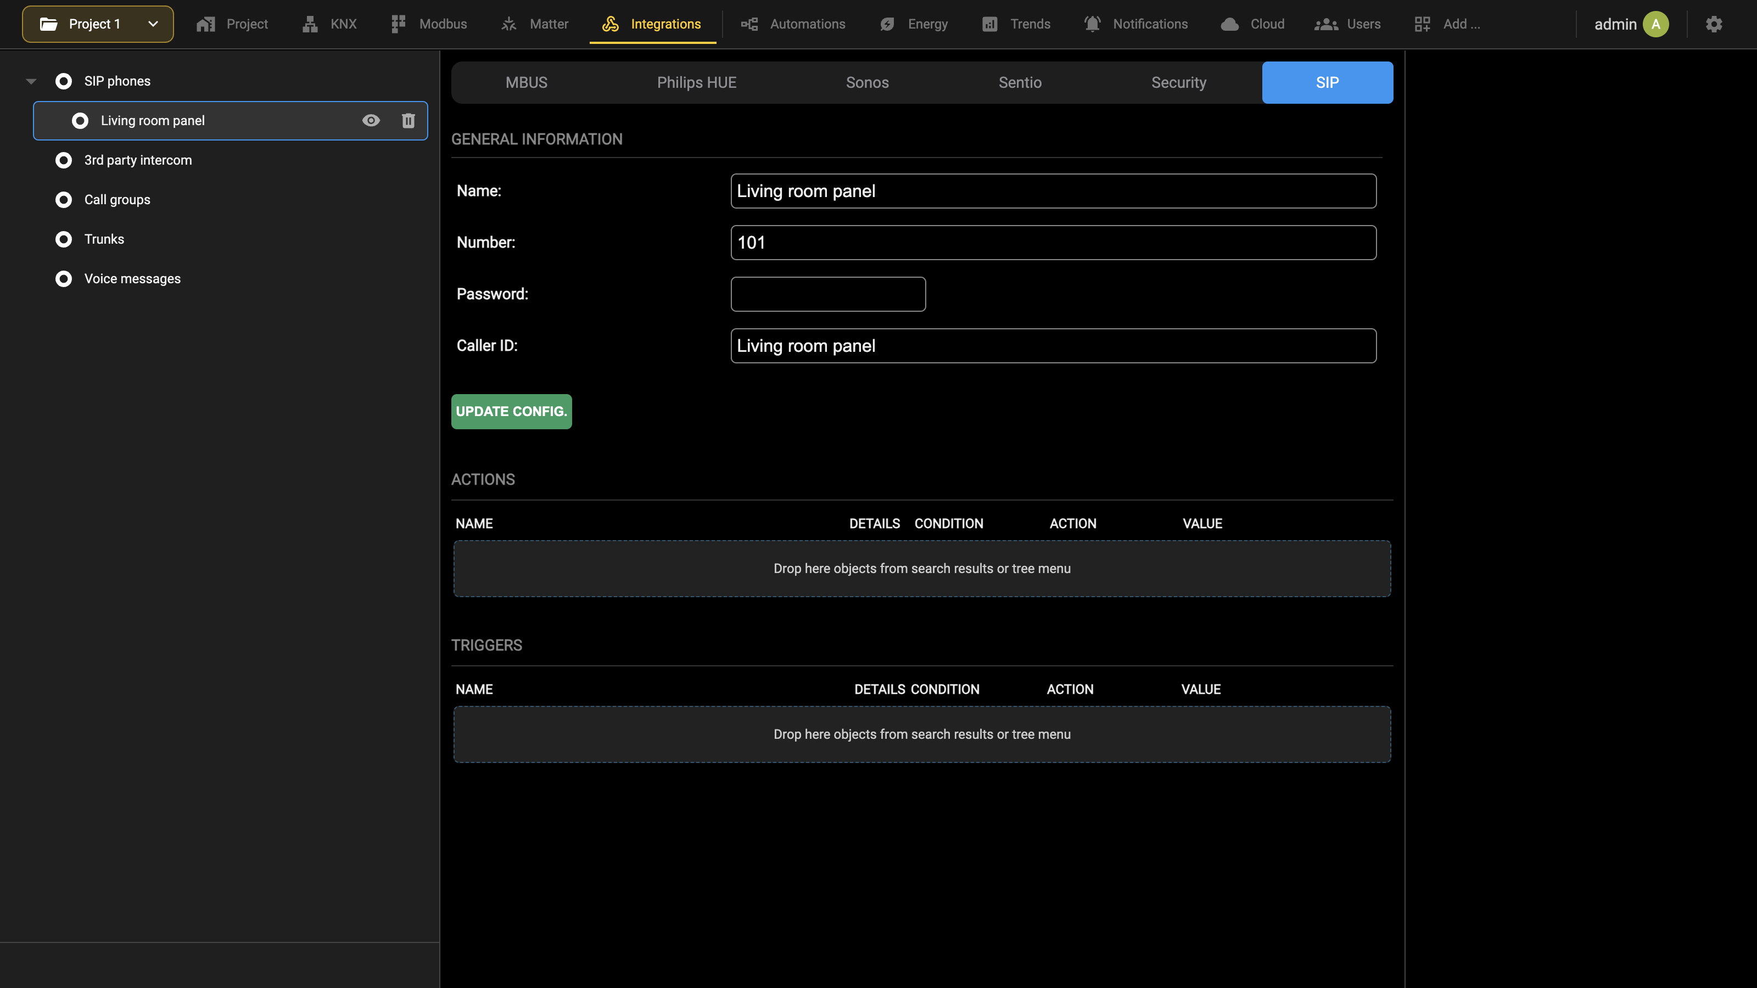This screenshot has width=1757, height=988.
Task: Open the Notifications bell icon
Action: point(1092,24)
